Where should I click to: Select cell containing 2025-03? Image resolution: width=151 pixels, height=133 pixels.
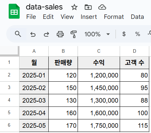tap(34, 100)
